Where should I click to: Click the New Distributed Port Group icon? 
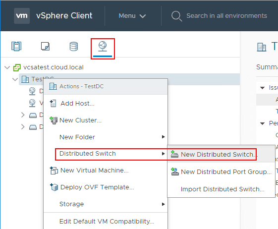tap(175, 172)
